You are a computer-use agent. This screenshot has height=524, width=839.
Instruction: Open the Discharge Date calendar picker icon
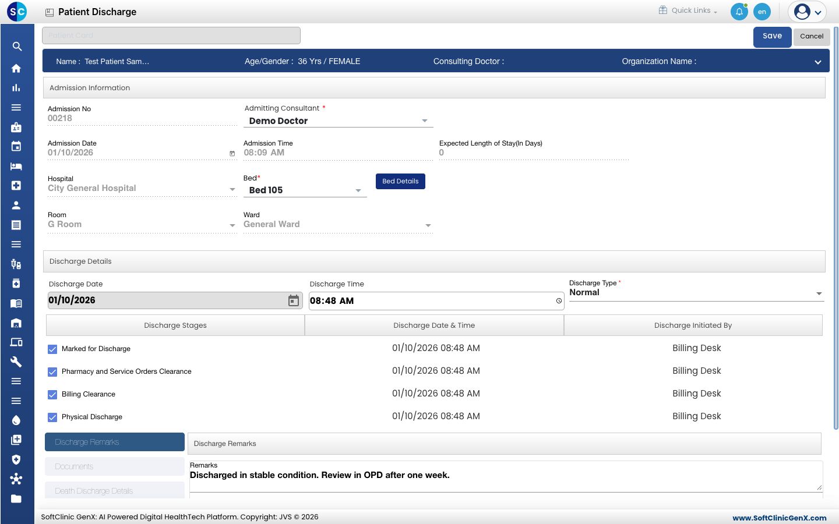coord(294,300)
